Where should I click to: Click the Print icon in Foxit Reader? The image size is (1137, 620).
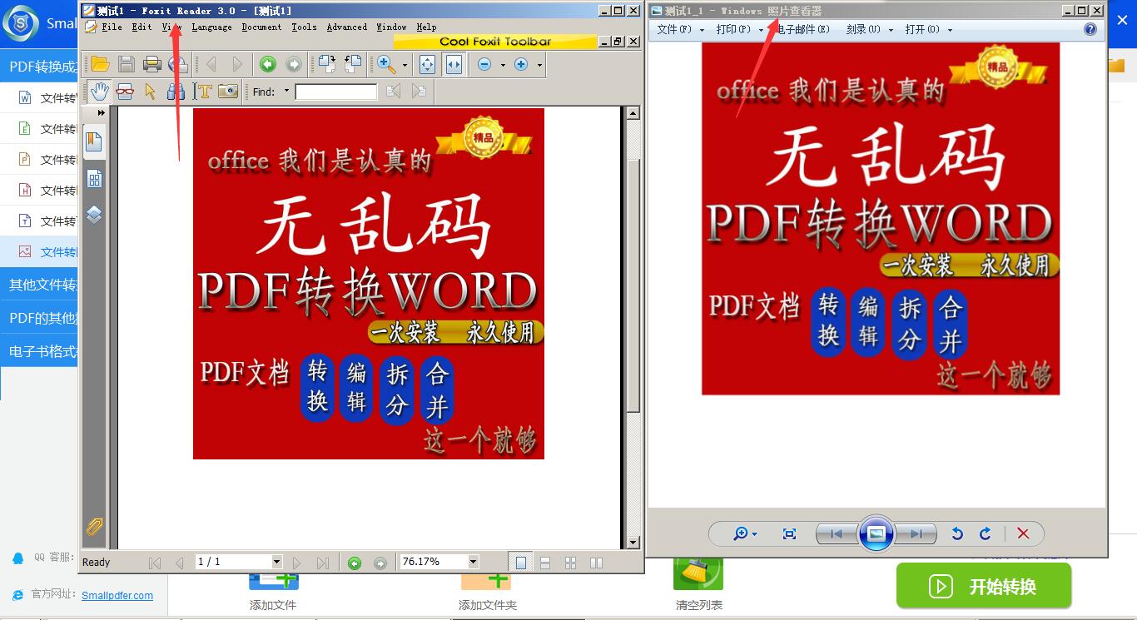[151, 64]
